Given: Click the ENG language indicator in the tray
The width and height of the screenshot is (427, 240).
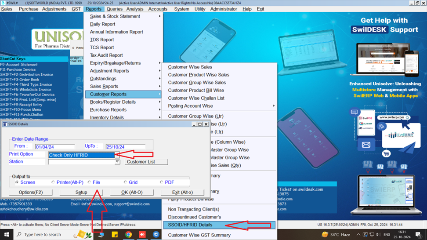Looking at the screenshot, I should (387, 235).
